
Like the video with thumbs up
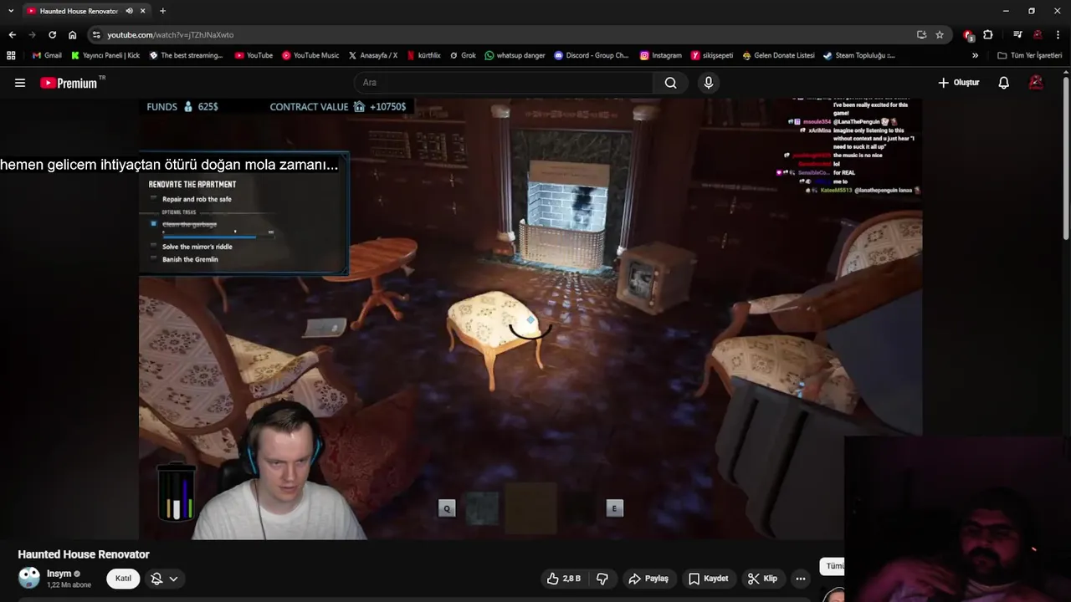tap(564, 579)
